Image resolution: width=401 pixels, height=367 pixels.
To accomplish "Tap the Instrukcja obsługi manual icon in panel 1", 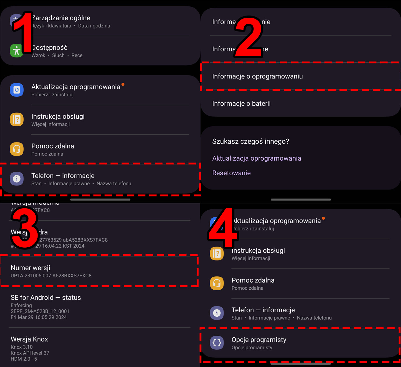I will click(17, 119).
